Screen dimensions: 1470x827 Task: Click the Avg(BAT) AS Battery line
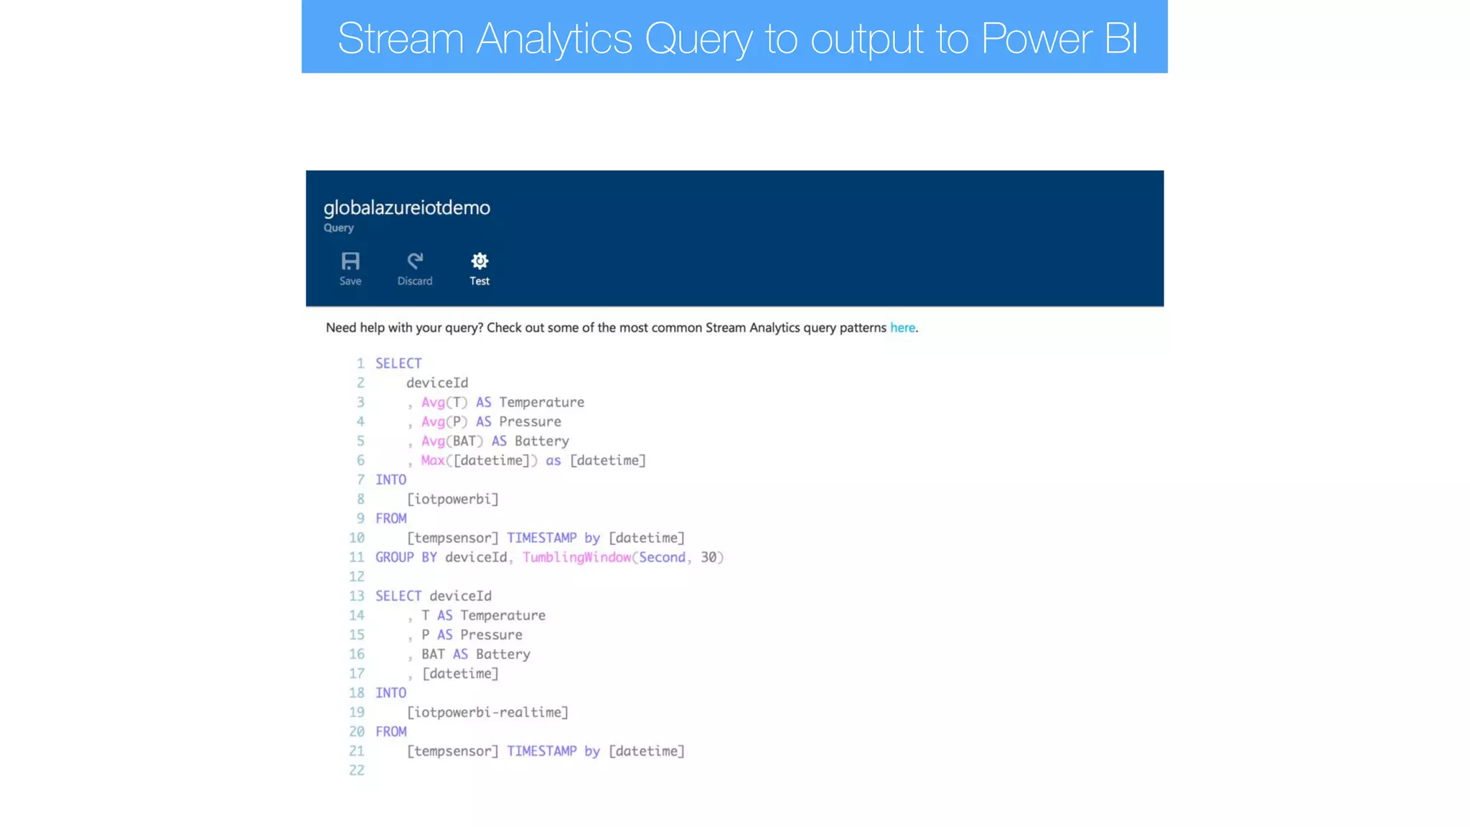pyautogui.click(x=488, y=441)
